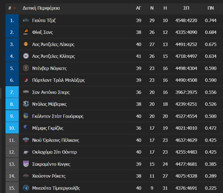223x193 pixels.
Task: Click the light blue rank 7 cell
Action: pos(12,92)
